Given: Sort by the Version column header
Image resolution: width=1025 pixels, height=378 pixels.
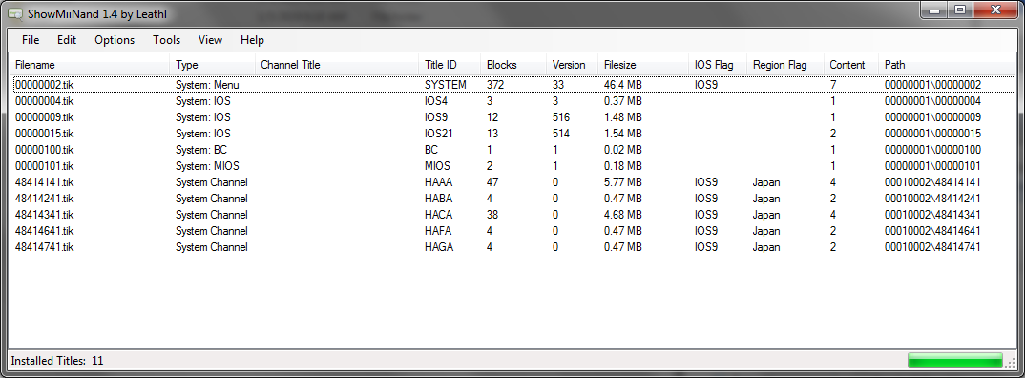Looking at the screenshot, I should 573,65.
